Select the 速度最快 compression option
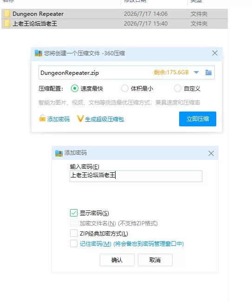The image size is (252, 302). [75, 88]
